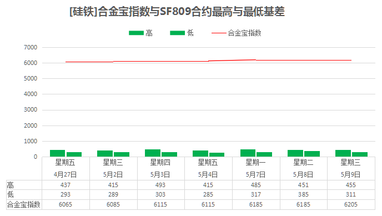Select the 高 bar for 4月27日
Viewport: 382px width, 216px height.
point(58,153)
